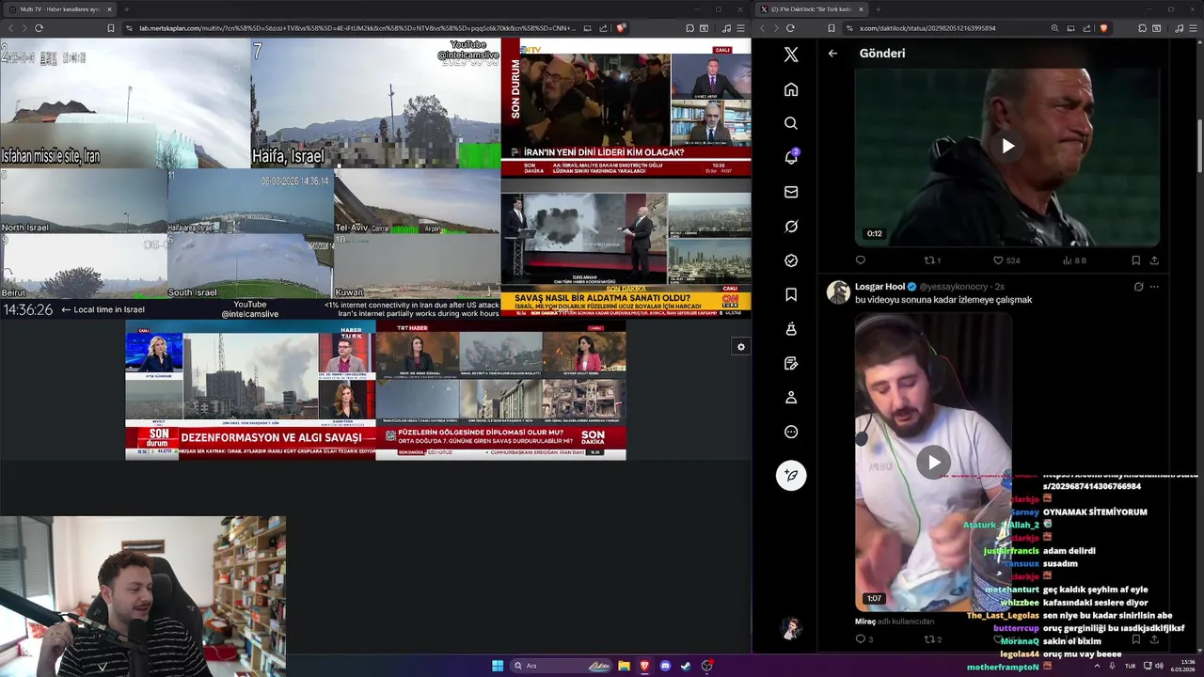Click the feather Post compose button
The image size is (1204, 677).
[x=791, y=475]
